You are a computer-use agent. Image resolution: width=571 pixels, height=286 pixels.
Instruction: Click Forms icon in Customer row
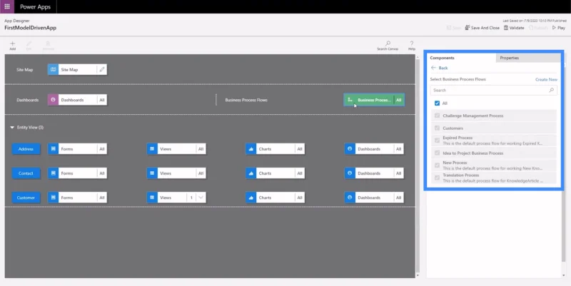pyautogui.click(x=53, y=198)
